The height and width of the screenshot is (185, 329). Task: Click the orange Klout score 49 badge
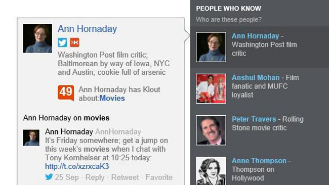pyautogui.click(x=66, y=93)
